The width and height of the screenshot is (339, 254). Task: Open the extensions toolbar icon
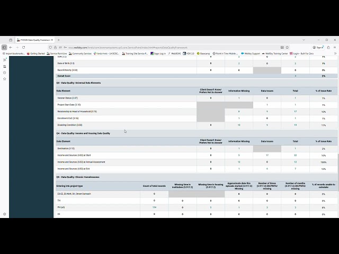[328, 47]
